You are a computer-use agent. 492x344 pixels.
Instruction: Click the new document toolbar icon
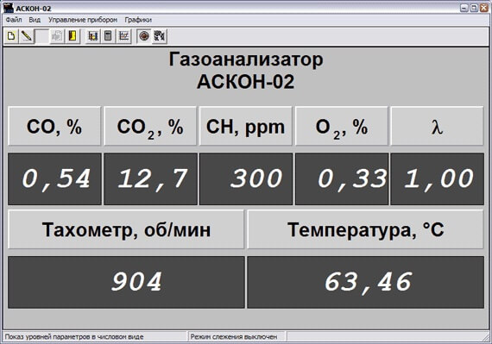pyautogui.click(x=11, y=36)
